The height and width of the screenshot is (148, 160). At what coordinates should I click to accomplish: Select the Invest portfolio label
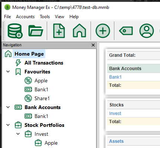coord(41,134)
